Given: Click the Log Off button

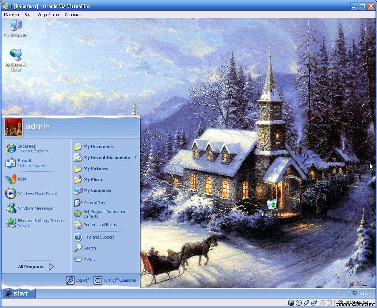Looking at the screenshot, I should click(x=77, y=280).
